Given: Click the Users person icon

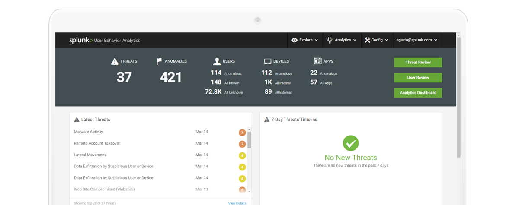Looking at the screenshot, I should [217, 61].
